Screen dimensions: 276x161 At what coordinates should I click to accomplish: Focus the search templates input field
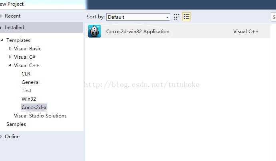(273, 17)
